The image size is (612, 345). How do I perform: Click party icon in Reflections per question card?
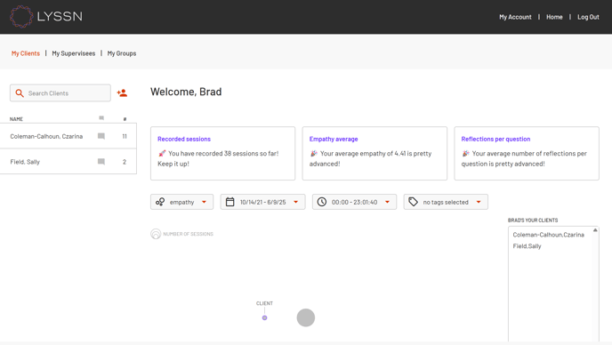click(x=465, y=153)
